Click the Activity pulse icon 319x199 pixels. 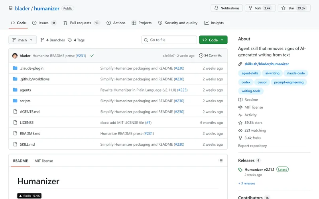coord(240,115)
